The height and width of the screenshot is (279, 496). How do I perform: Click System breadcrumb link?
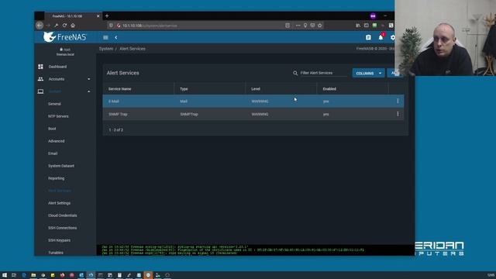click(106, 49)
